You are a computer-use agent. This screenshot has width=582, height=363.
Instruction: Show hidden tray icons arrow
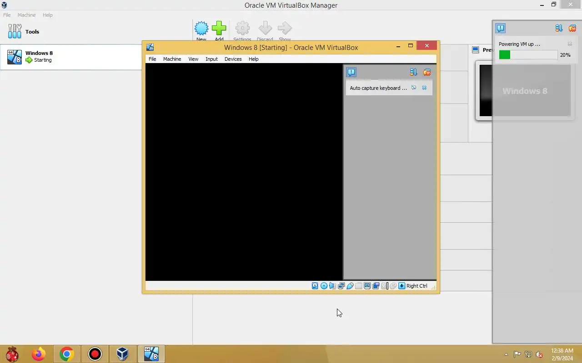[506, 354]
